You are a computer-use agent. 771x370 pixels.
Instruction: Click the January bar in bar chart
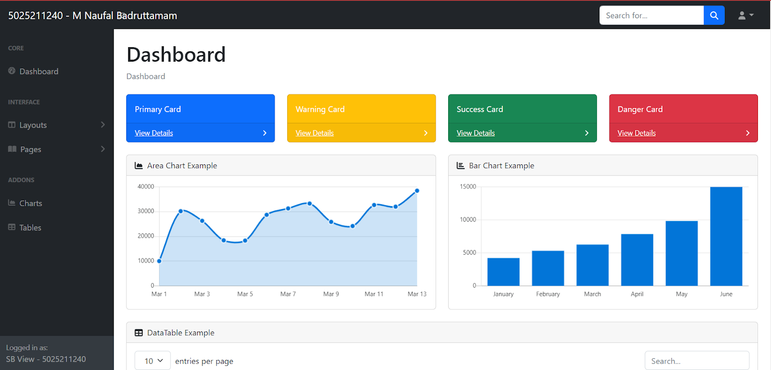pos(503,272)
